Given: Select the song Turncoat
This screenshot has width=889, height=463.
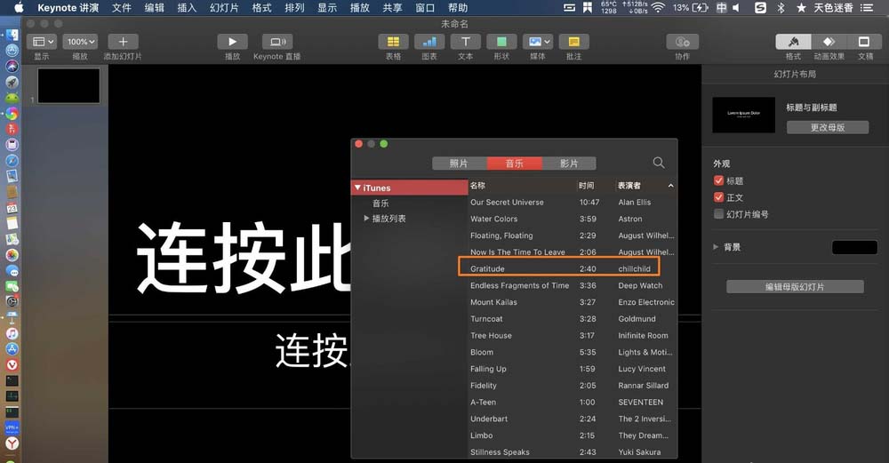Looking at the screenshot, I should 573,318.
